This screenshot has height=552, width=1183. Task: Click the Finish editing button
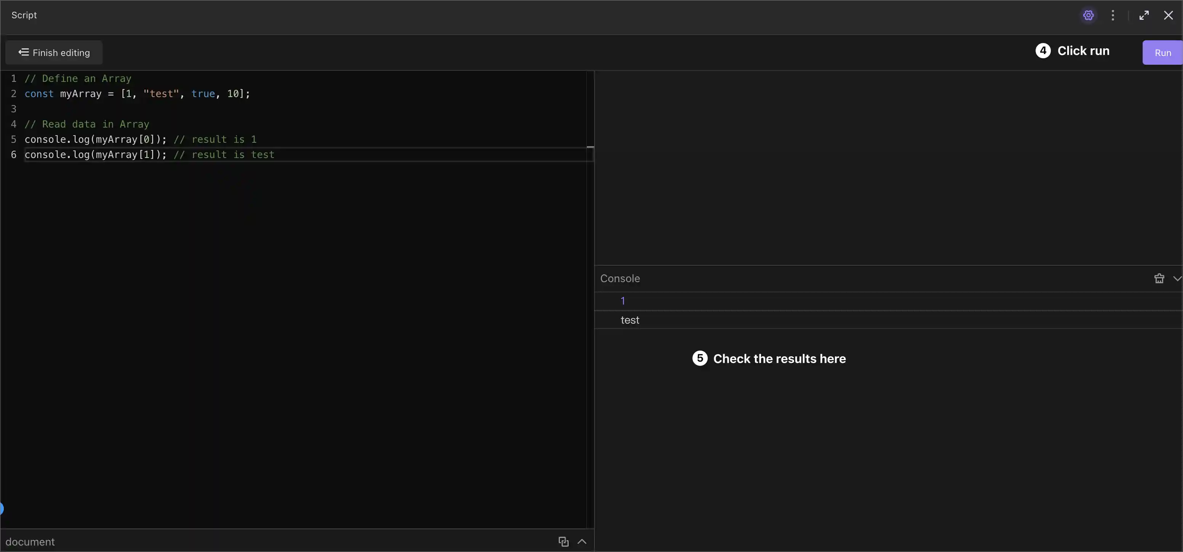point(54,52)
